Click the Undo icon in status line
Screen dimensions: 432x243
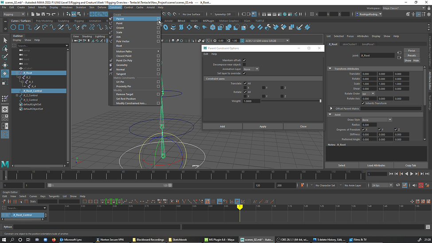pyautogui.click(x=48, y=14)
